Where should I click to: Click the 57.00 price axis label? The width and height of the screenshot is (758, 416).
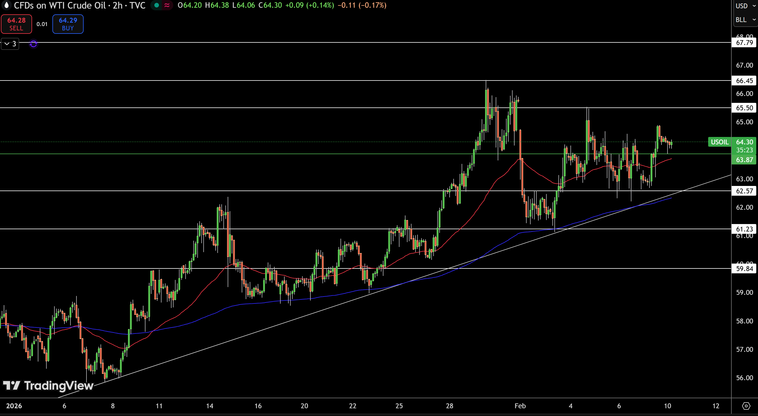pos(745,350)
